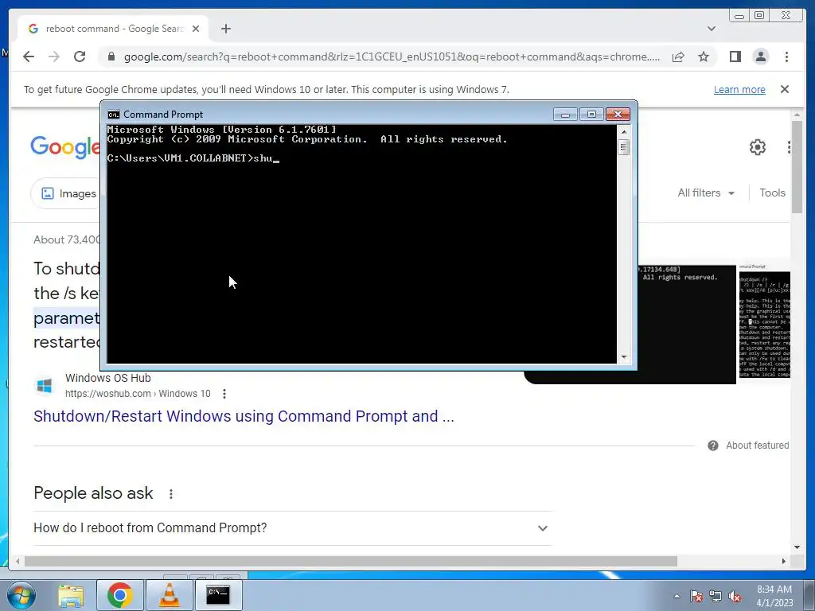
Task: Maximize the Command Prompt window
Action: [591, 115]
